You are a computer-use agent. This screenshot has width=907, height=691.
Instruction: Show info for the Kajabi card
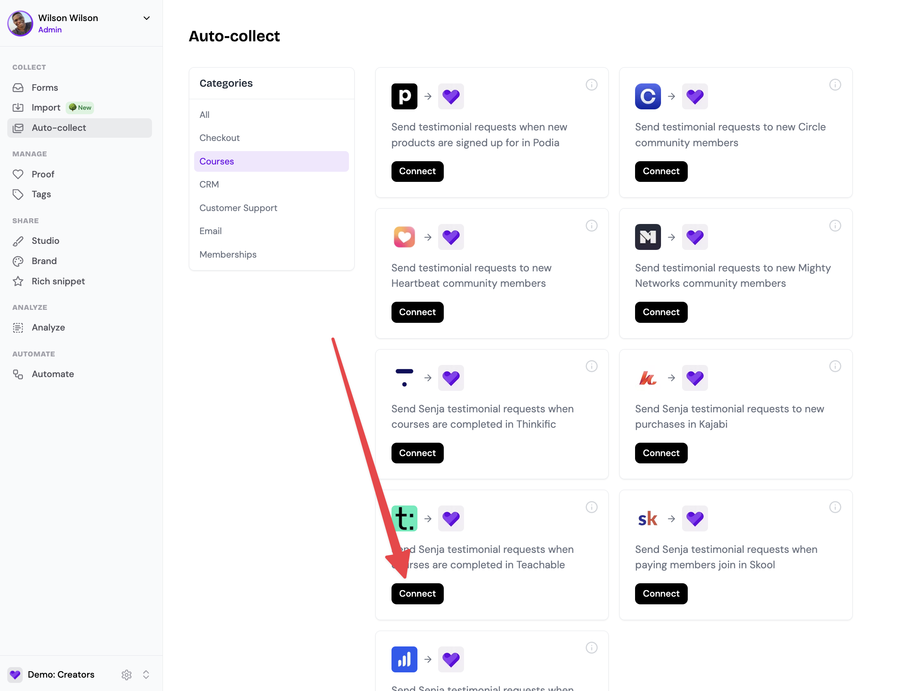pyautogui.click(x=835, y=366)
